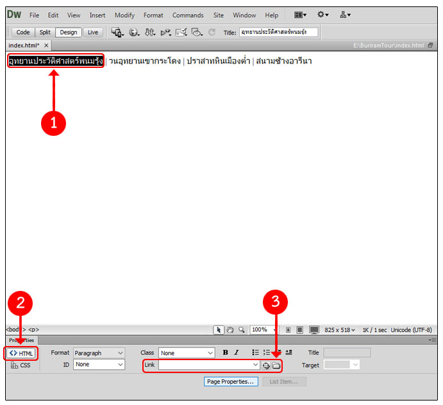Toggle Live view on
Image resolution: width=443 pixels, height=405 pixels.
[93, 32]
